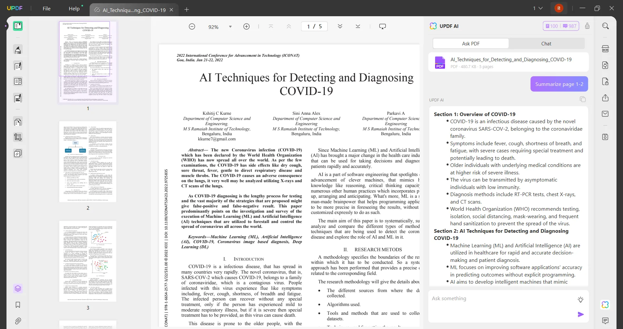Add a new tab
This screenshot has width=623, height=329.
pos(187,10)
